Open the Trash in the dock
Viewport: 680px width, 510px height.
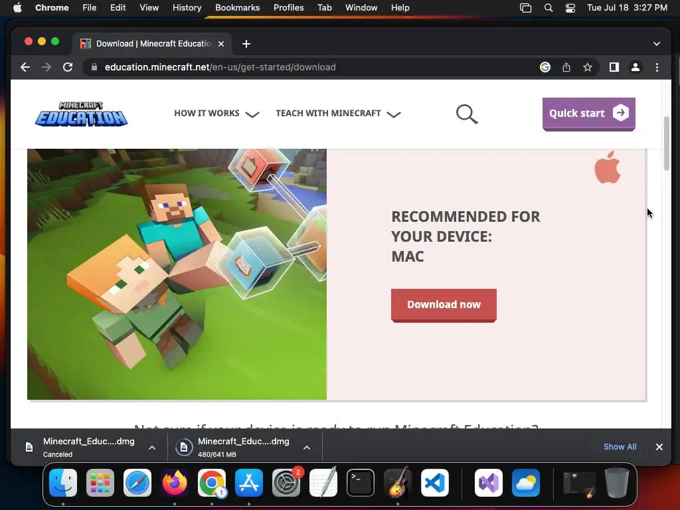coord(617,483)
